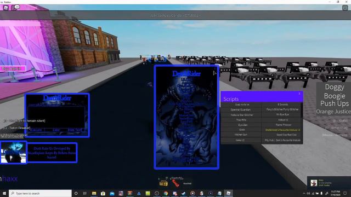Run the Kitchen Gun script
Image resolution: width=351 pixels, height=197 pixels.
(241, 135)
